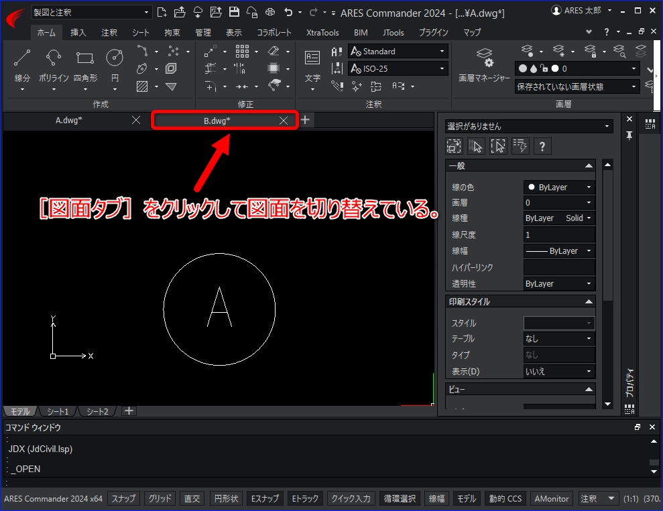
Task: Click the ハイパーリンク input field
Action: pos(559,267)
